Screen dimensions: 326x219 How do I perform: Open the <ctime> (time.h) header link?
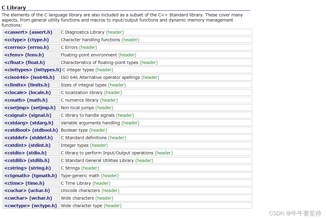24,183
